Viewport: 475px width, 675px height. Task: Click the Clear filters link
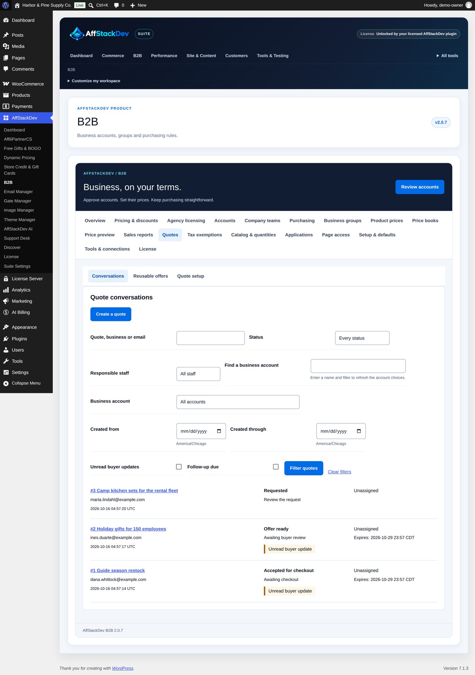click(339, 472)
